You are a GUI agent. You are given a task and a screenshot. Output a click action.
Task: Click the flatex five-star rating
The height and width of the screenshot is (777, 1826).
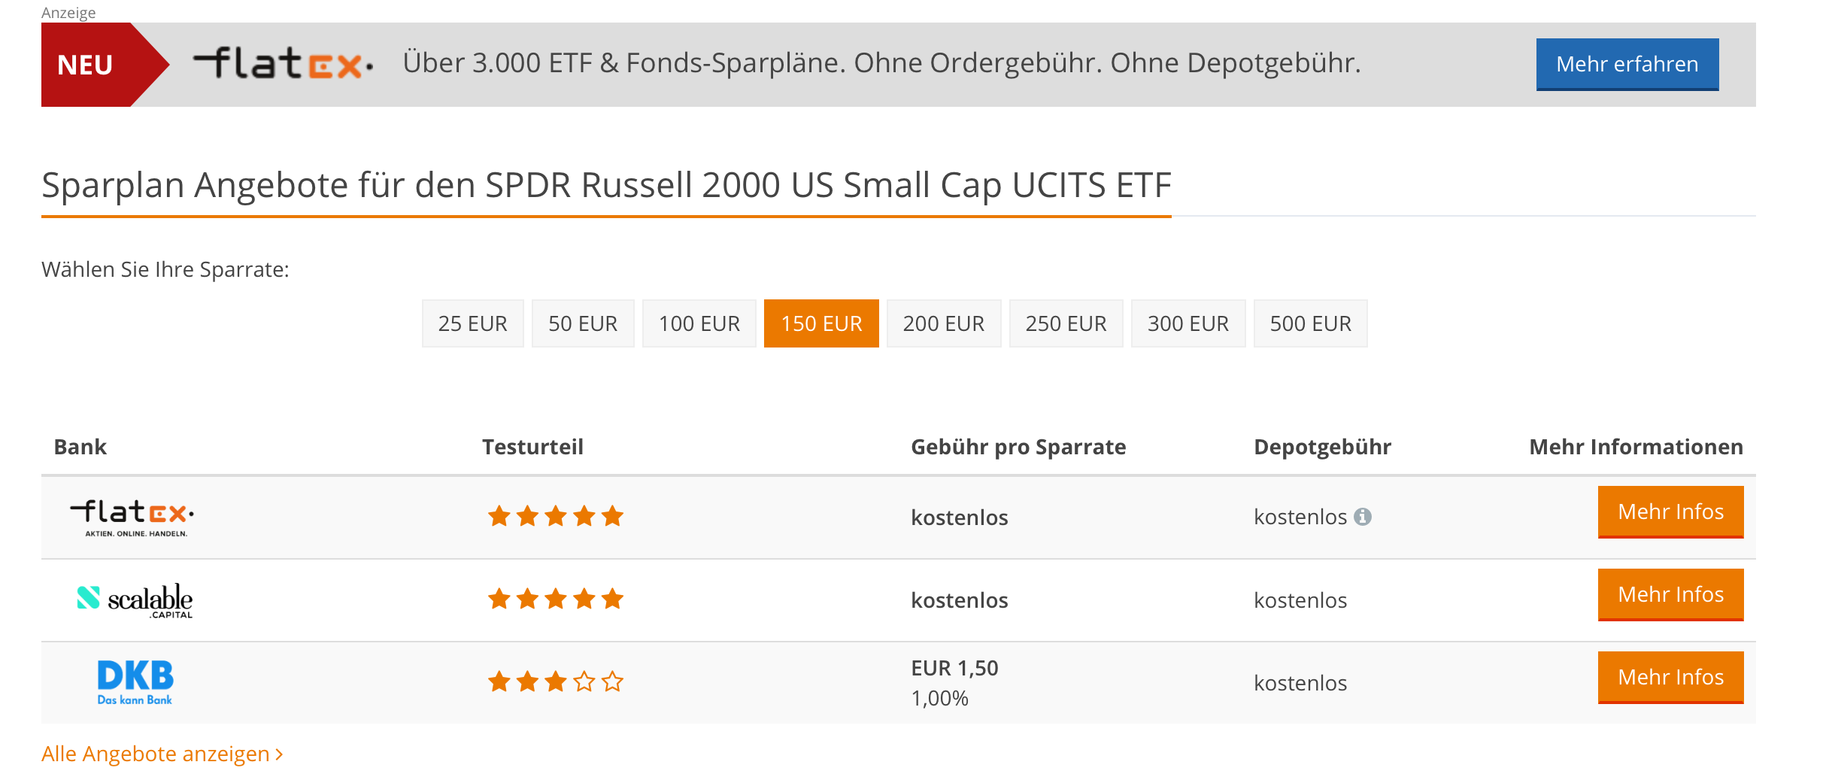tap(556, 517)
